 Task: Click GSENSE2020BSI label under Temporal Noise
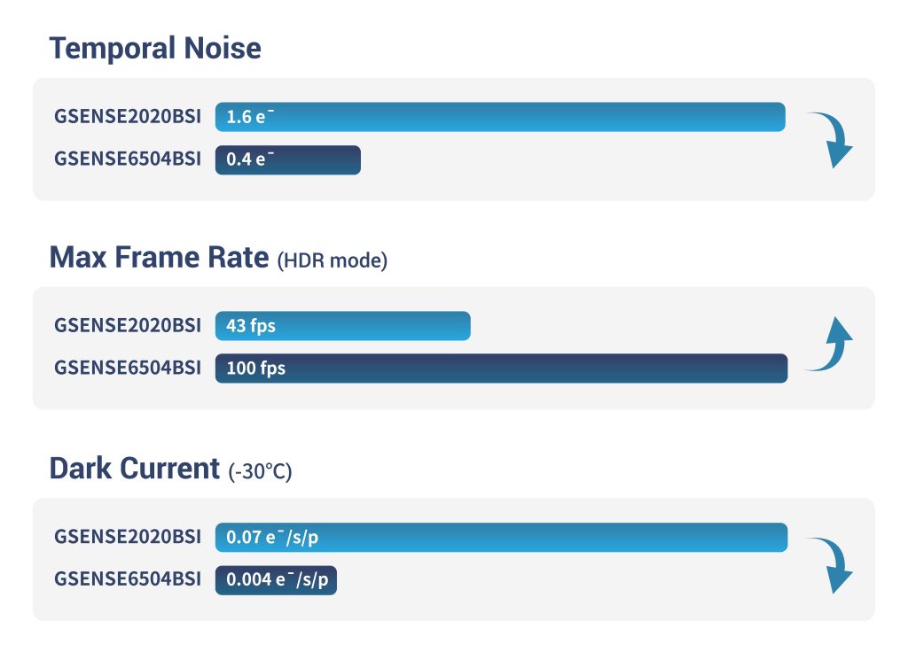pos(128,117)
